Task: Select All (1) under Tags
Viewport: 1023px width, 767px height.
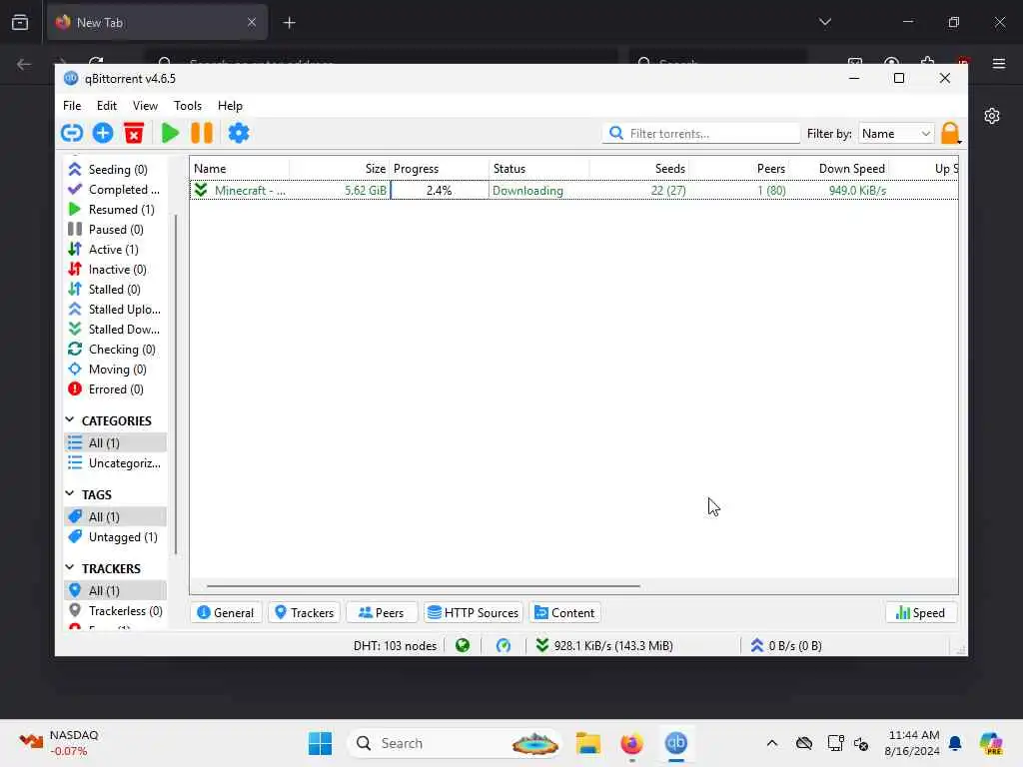Action: (x=116, y=516)
